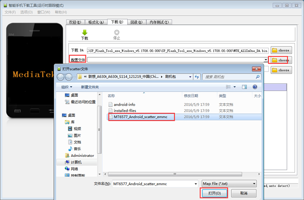
Task: Select the installed-files file
Action: point(124,110)
